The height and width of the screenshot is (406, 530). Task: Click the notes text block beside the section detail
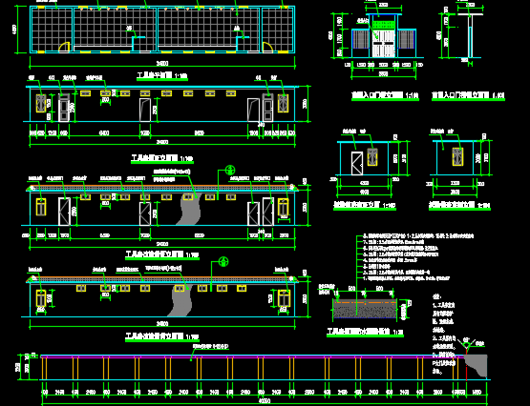(x=444, y=335)
